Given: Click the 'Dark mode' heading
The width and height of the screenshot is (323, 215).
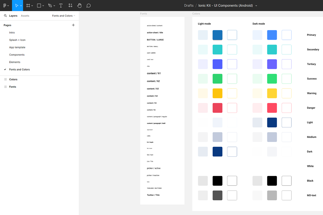Looking at the screenshot, I should coord(259,24).
